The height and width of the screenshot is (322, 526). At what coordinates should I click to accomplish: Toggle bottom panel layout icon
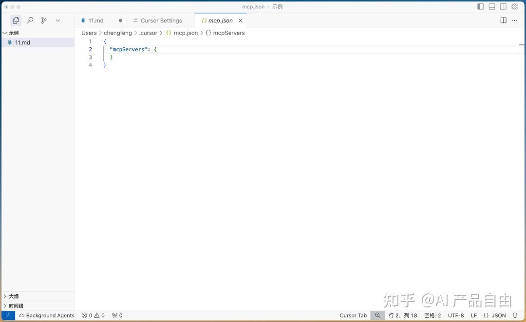[x=492, y=6]
